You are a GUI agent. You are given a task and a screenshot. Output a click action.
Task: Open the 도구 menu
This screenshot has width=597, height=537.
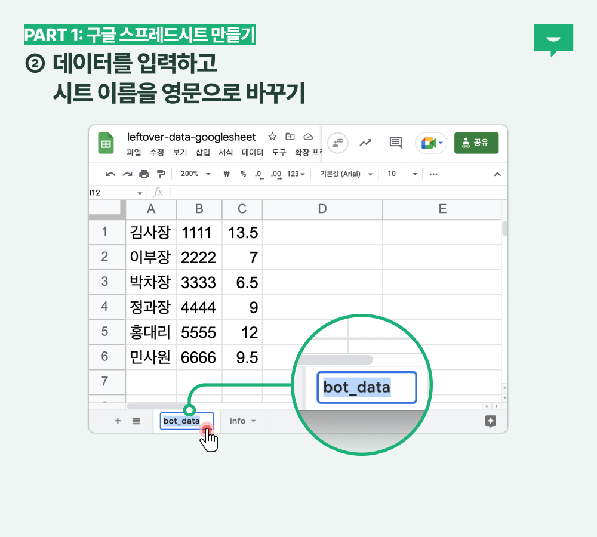click(279, 152)
